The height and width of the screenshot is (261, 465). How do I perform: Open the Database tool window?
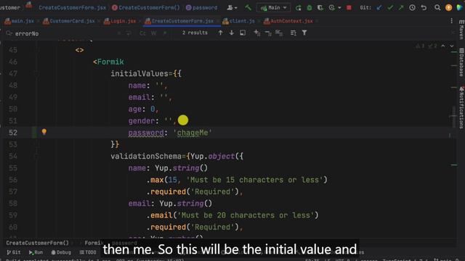pyautogui.click(x=461, y=62)
